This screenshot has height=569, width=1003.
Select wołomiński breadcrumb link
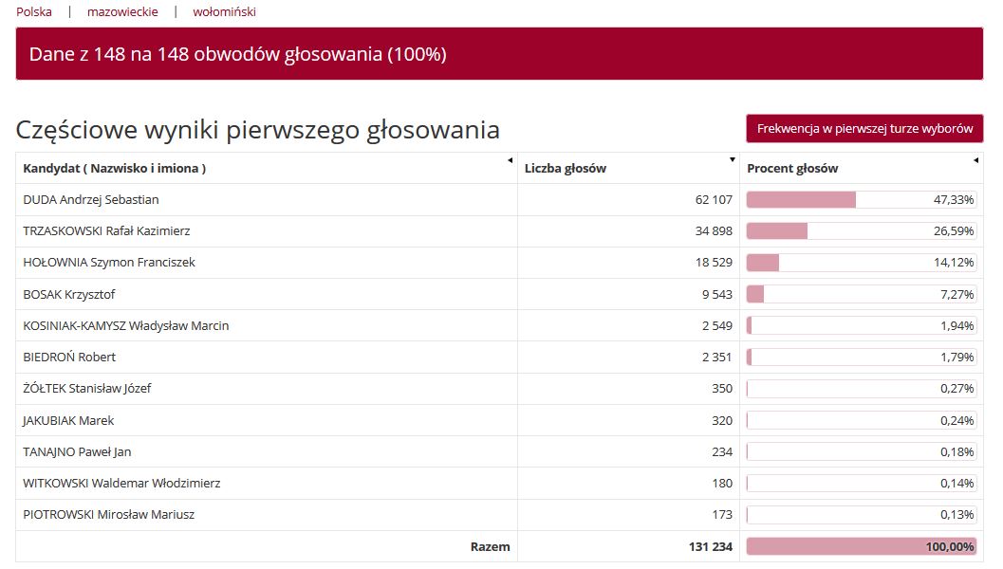224,12
